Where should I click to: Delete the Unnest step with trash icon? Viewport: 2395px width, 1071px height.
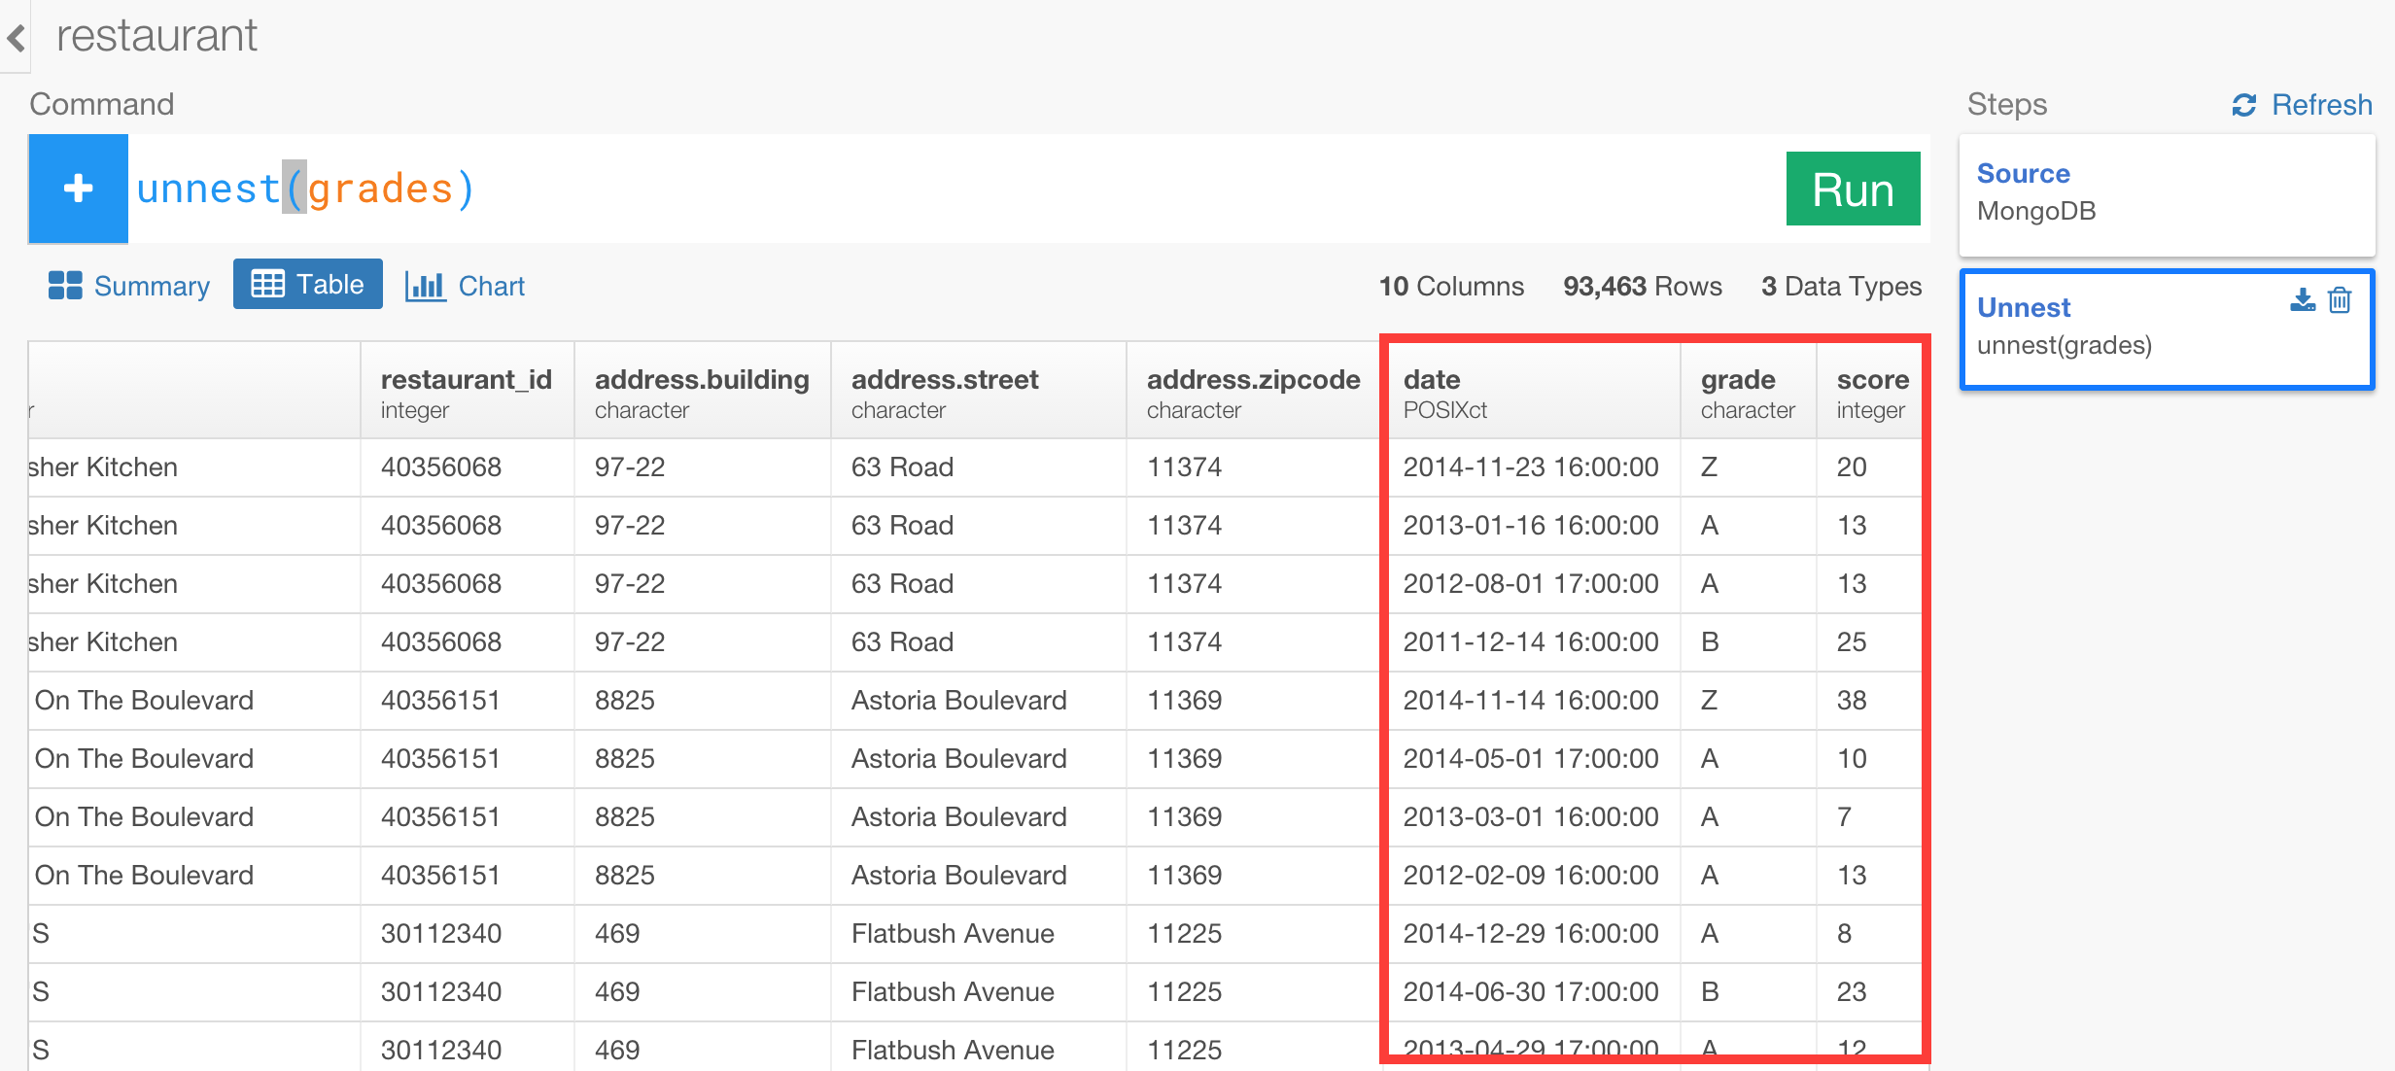point(2341,300)
